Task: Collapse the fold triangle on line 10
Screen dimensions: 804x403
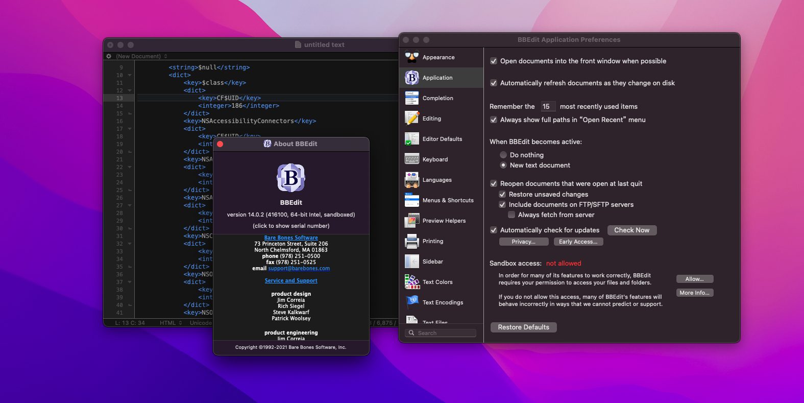Action: pos(130,75)
